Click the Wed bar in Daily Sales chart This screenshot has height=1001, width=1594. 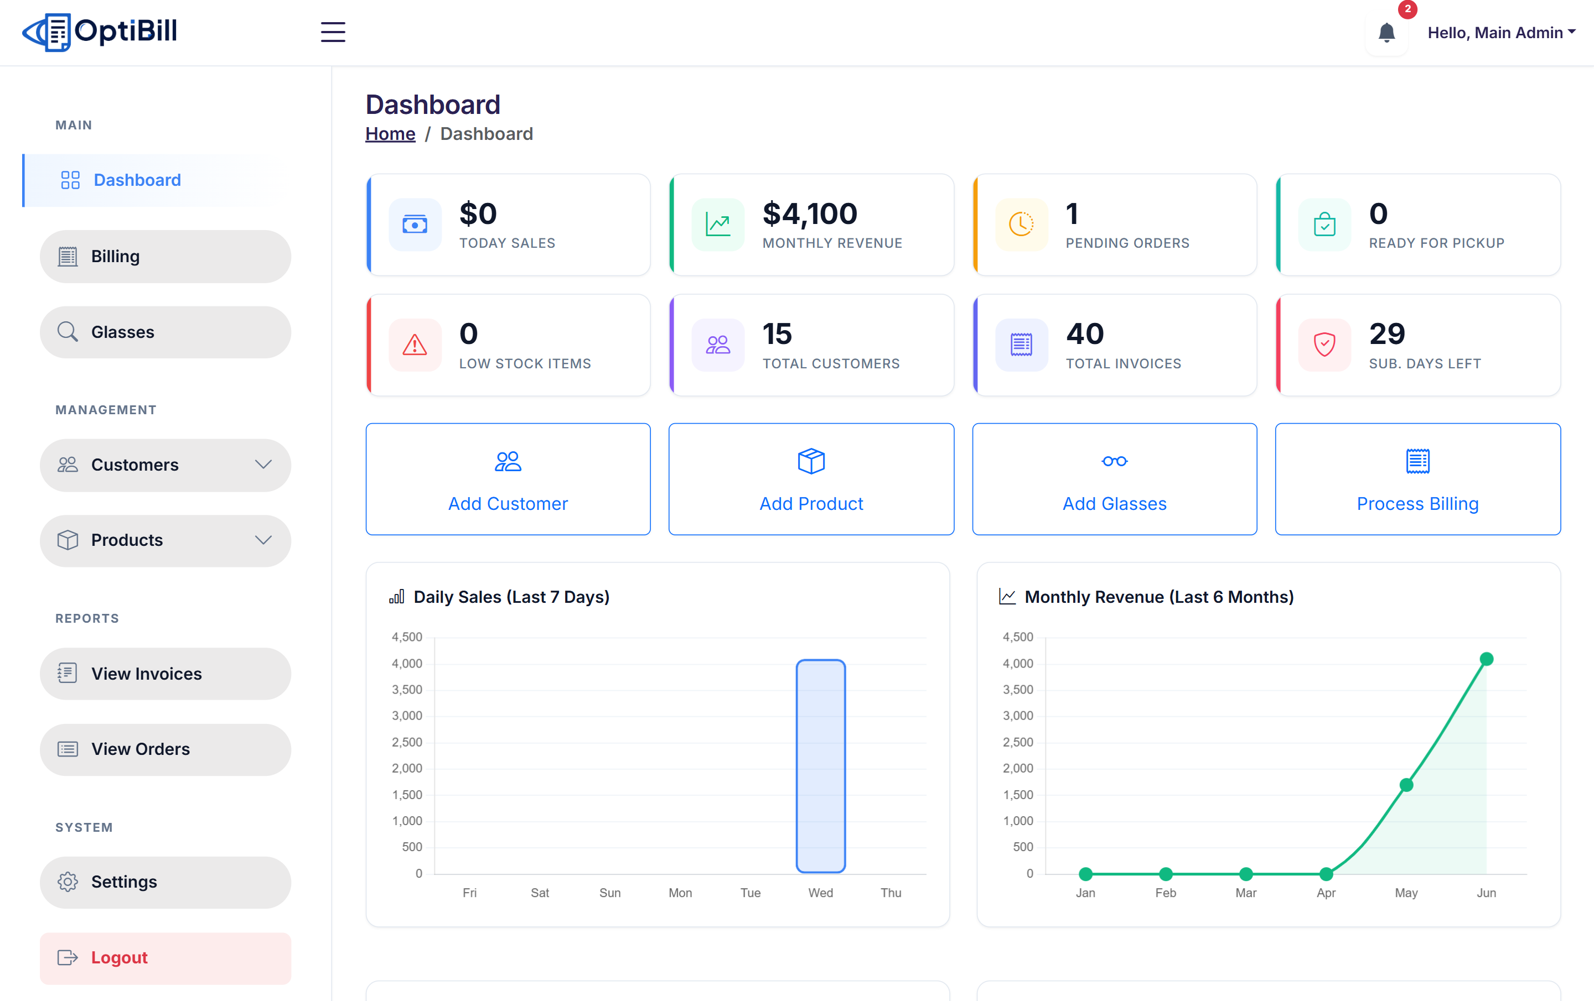coord(821,766)
